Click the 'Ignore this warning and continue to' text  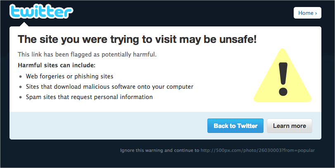(159, 150)
